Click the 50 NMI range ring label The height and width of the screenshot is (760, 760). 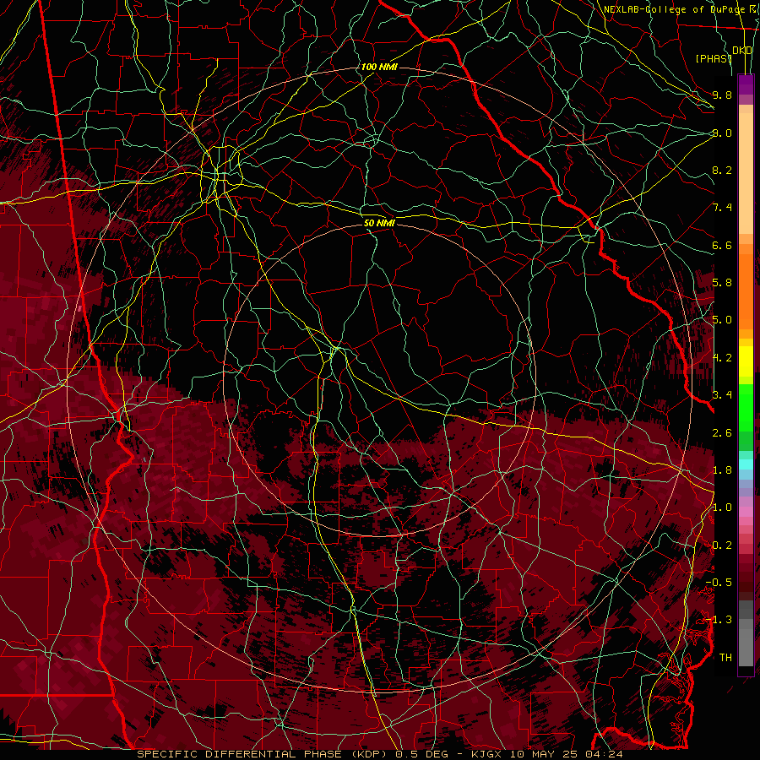[379, 223]
